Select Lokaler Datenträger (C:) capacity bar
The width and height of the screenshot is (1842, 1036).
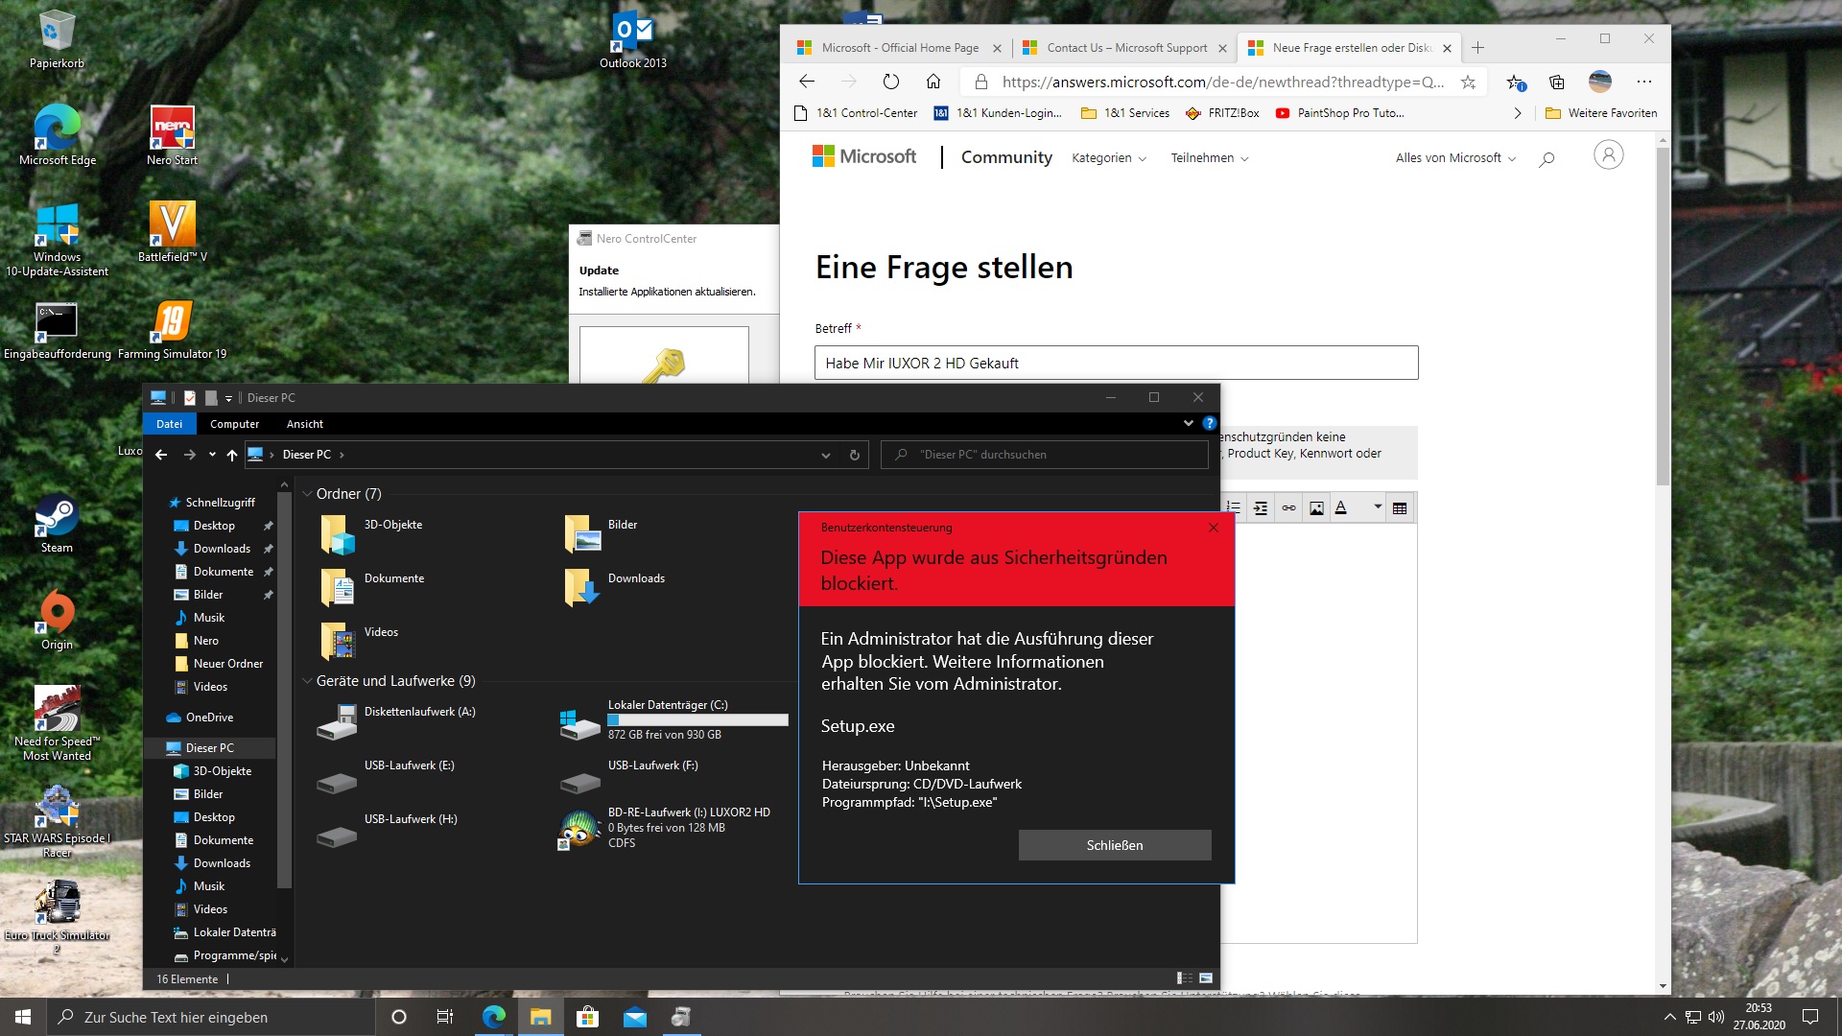(x=697, y=719)
